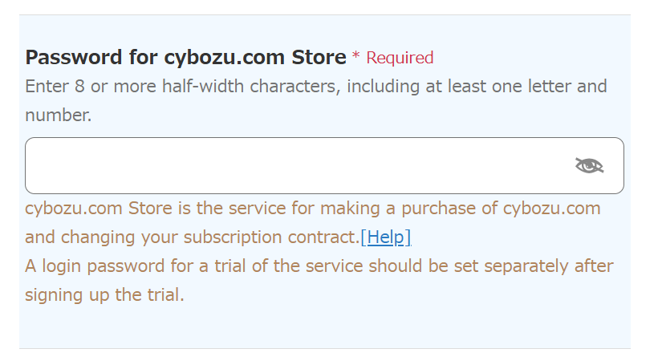Place cursor at the password box's left edge

(35, 165)
